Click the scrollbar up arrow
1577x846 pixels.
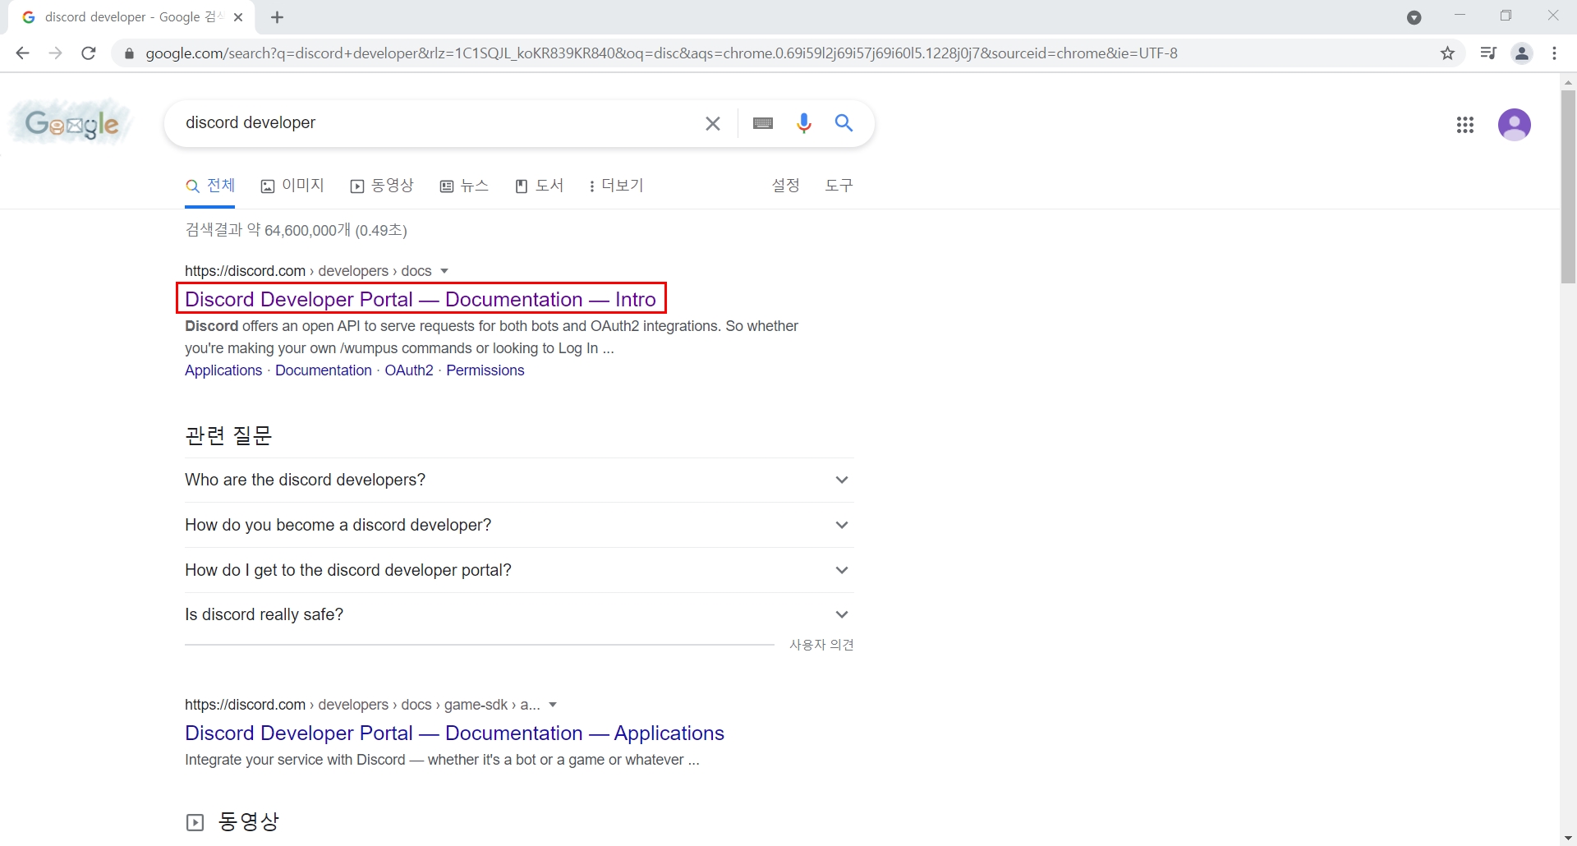1568,82
